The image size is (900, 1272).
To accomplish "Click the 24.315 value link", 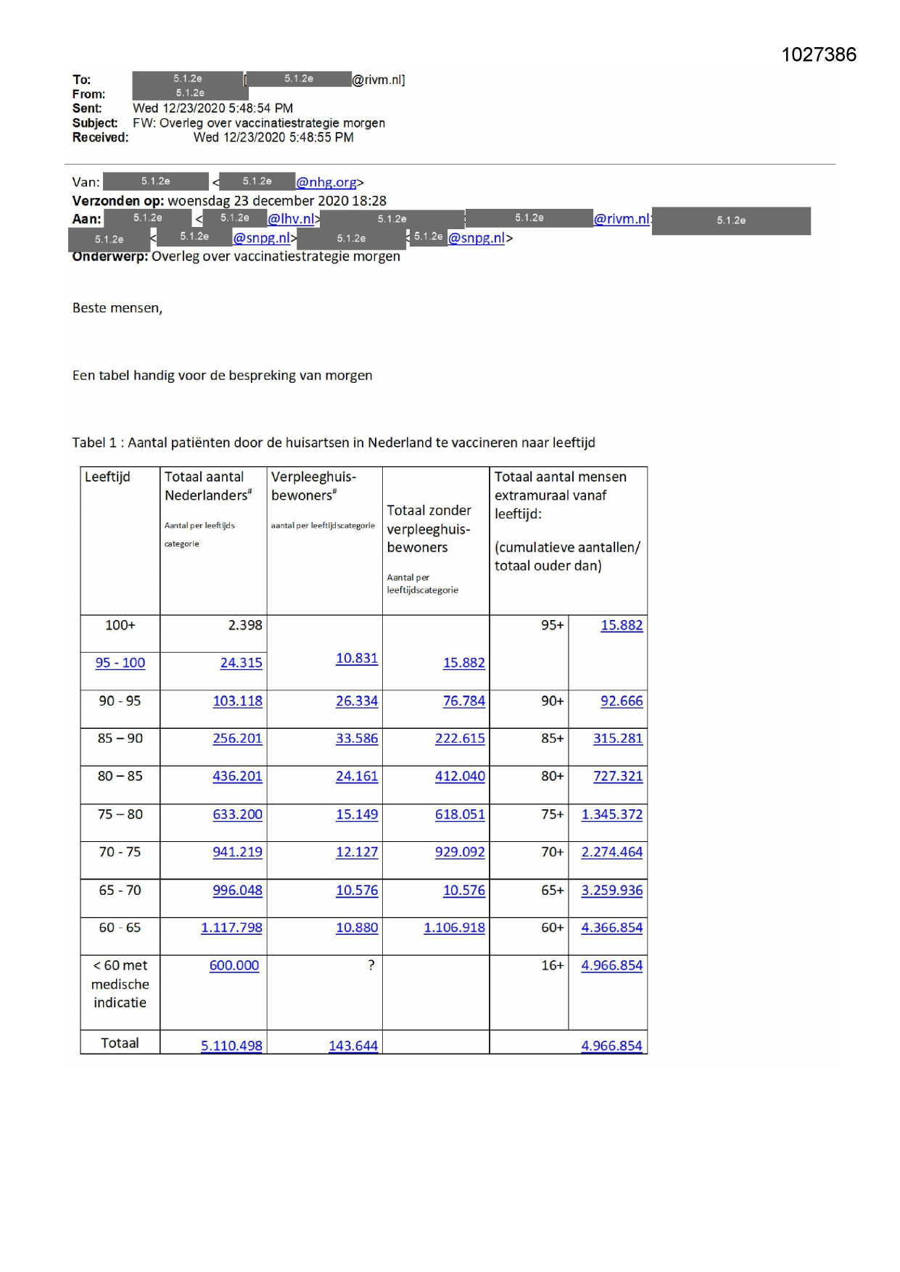I will pyautogui.click(x=241, y=663).
